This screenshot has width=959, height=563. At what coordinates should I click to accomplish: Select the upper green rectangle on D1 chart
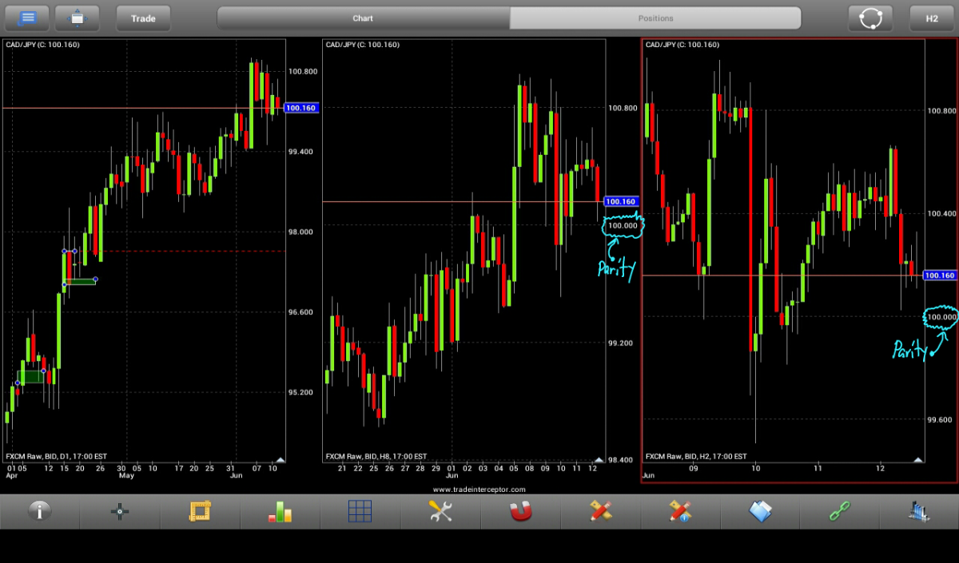81,281
